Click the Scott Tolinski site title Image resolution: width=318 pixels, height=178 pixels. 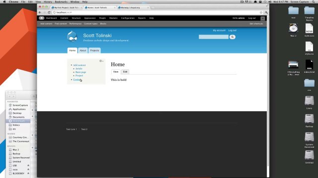97,36
